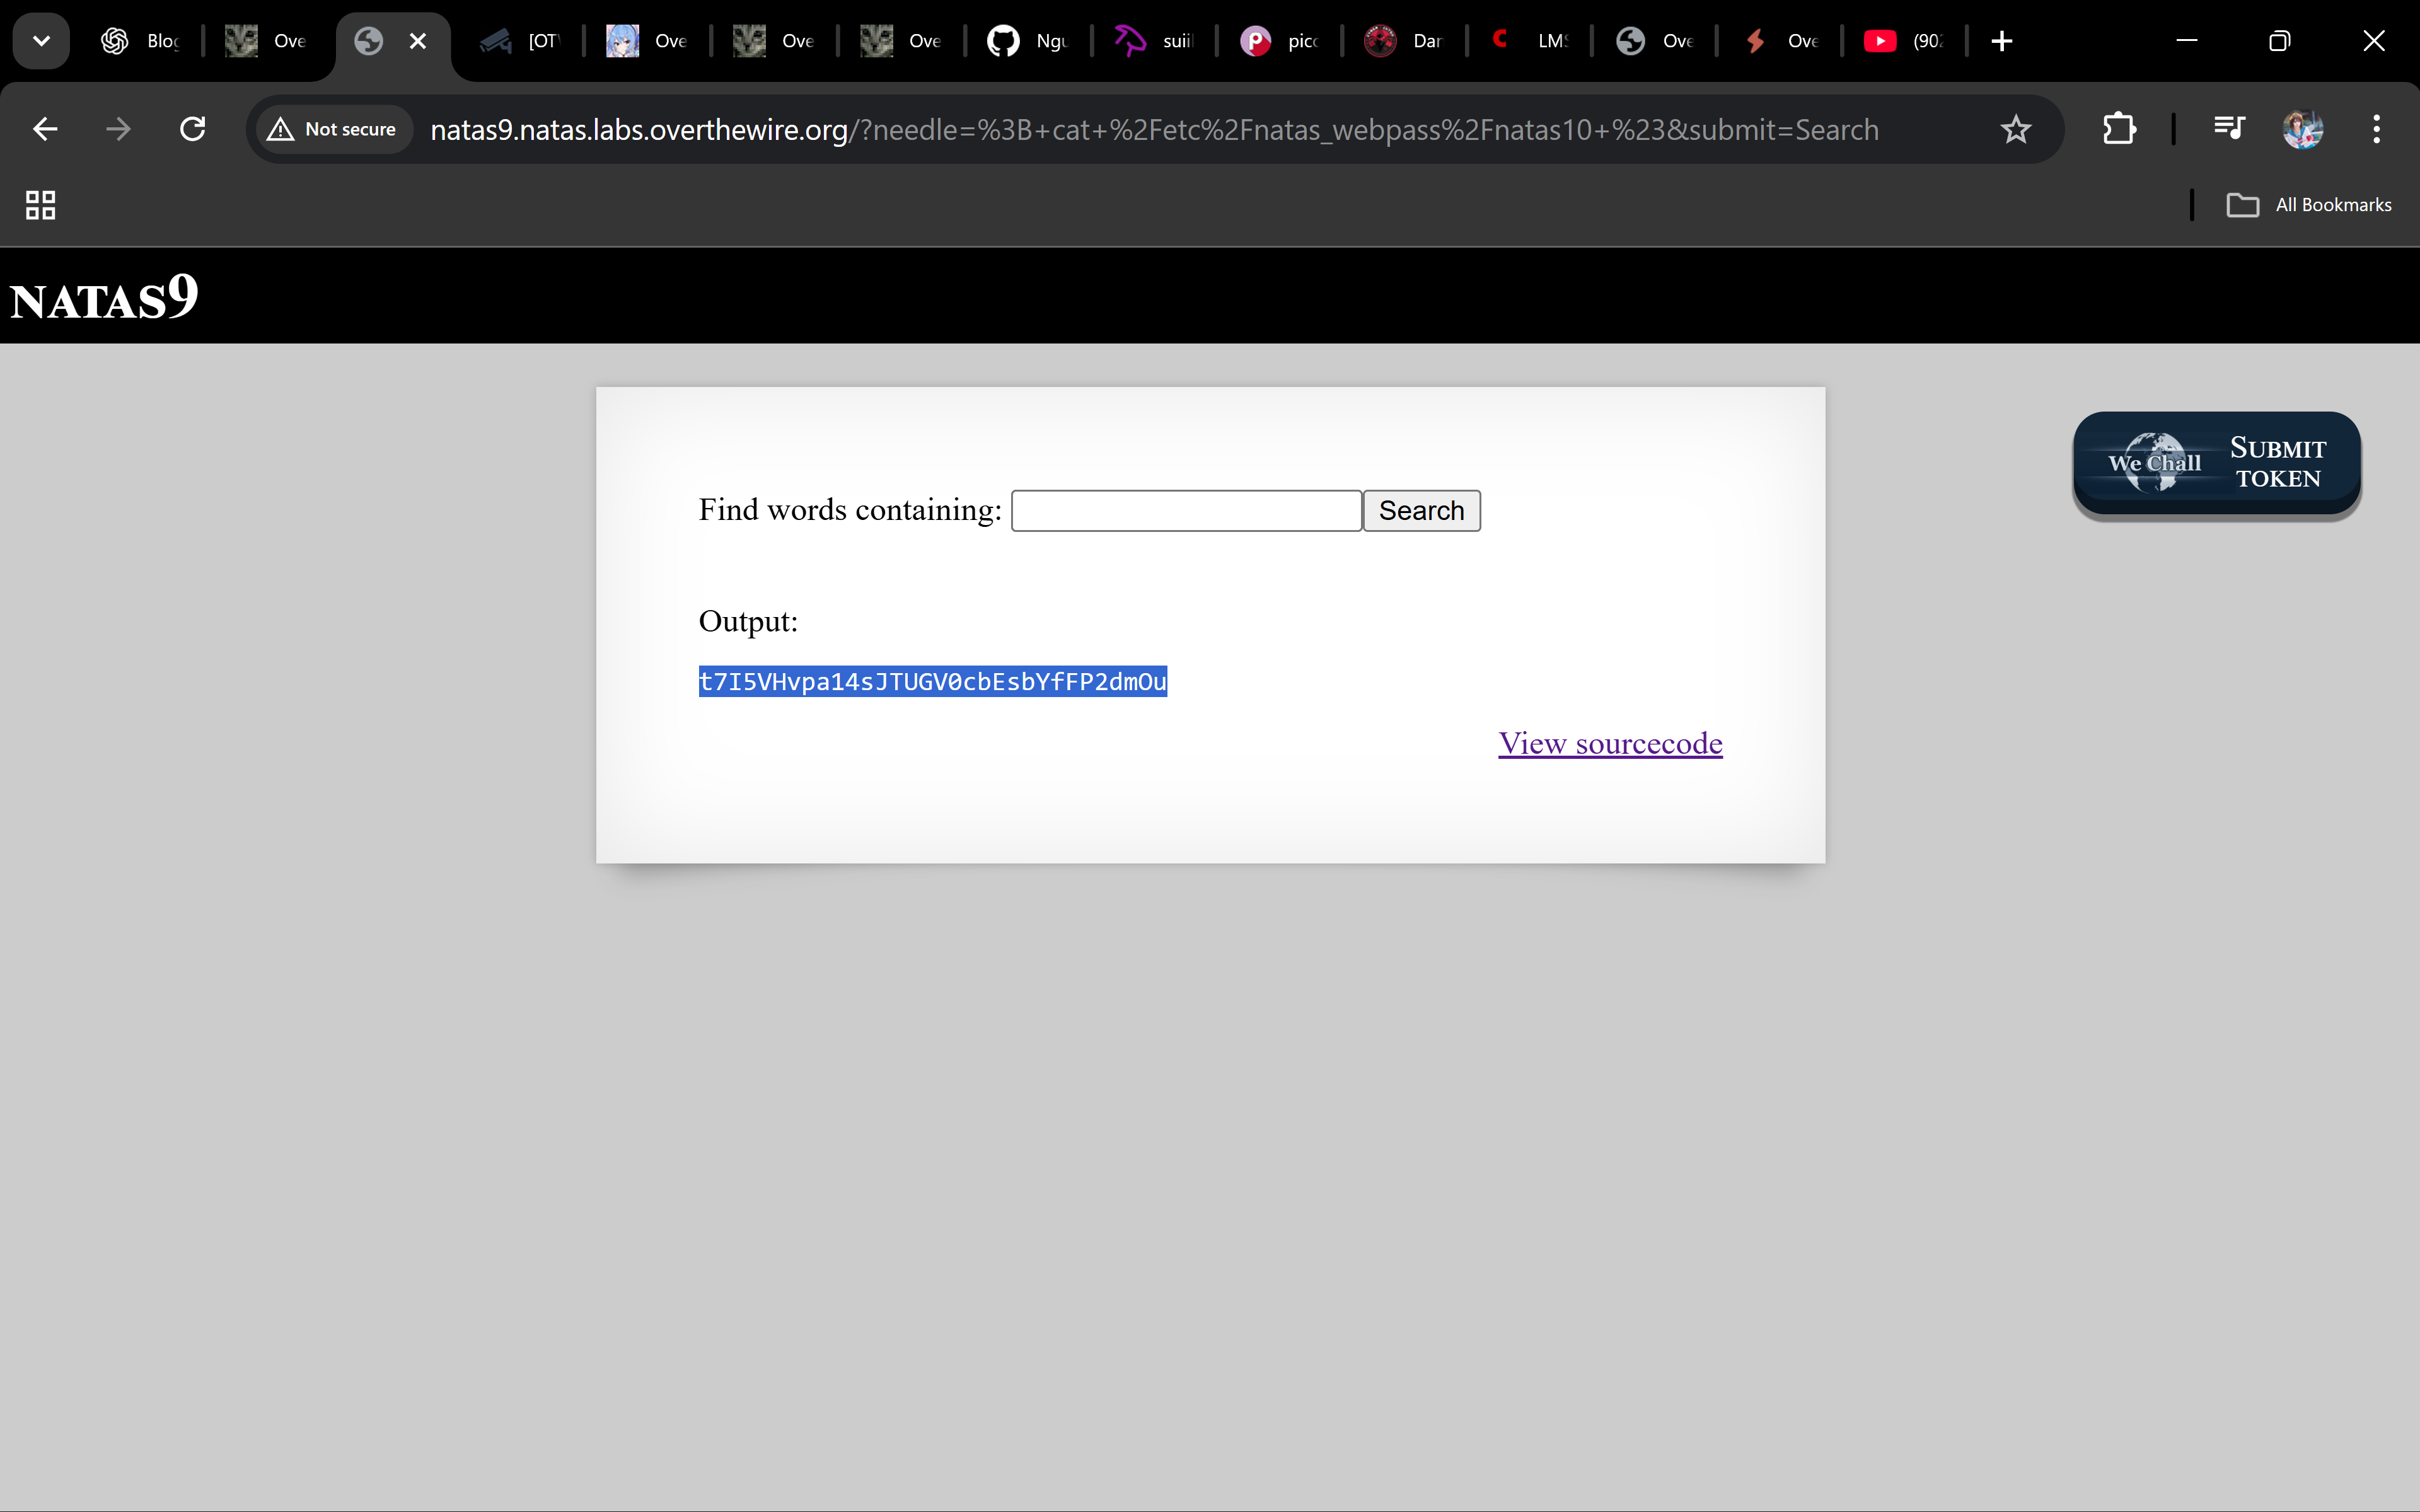Open media controls icon in toolbar
Viewport: 2420px width, 1512px height.
[x=2229, y=129]
